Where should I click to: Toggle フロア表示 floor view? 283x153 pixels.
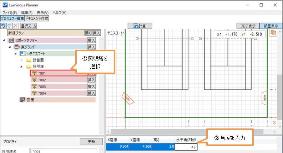(x=248, y=26)
